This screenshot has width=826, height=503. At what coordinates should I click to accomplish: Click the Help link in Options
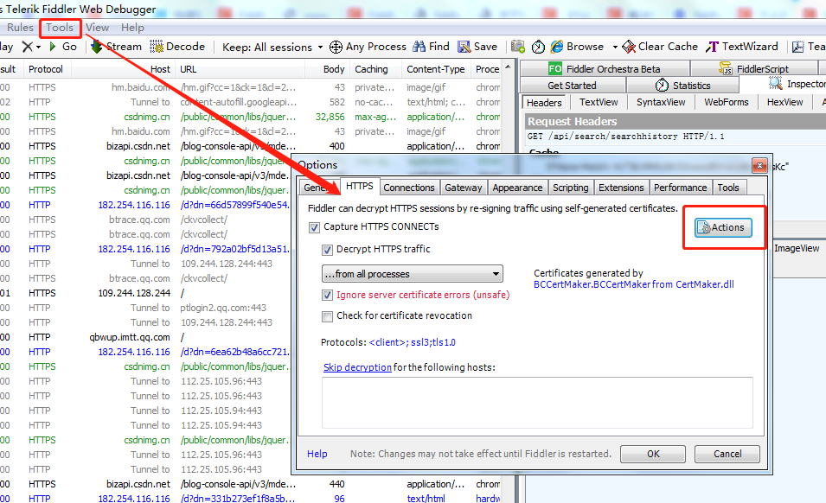(x=317, y=454)
